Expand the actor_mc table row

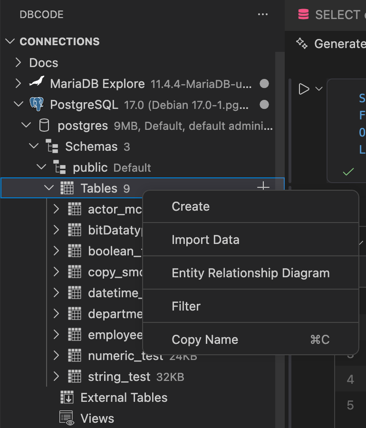(x=56, y=209)
